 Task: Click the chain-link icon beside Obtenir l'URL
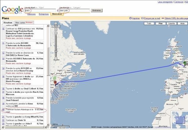point(163,18)
